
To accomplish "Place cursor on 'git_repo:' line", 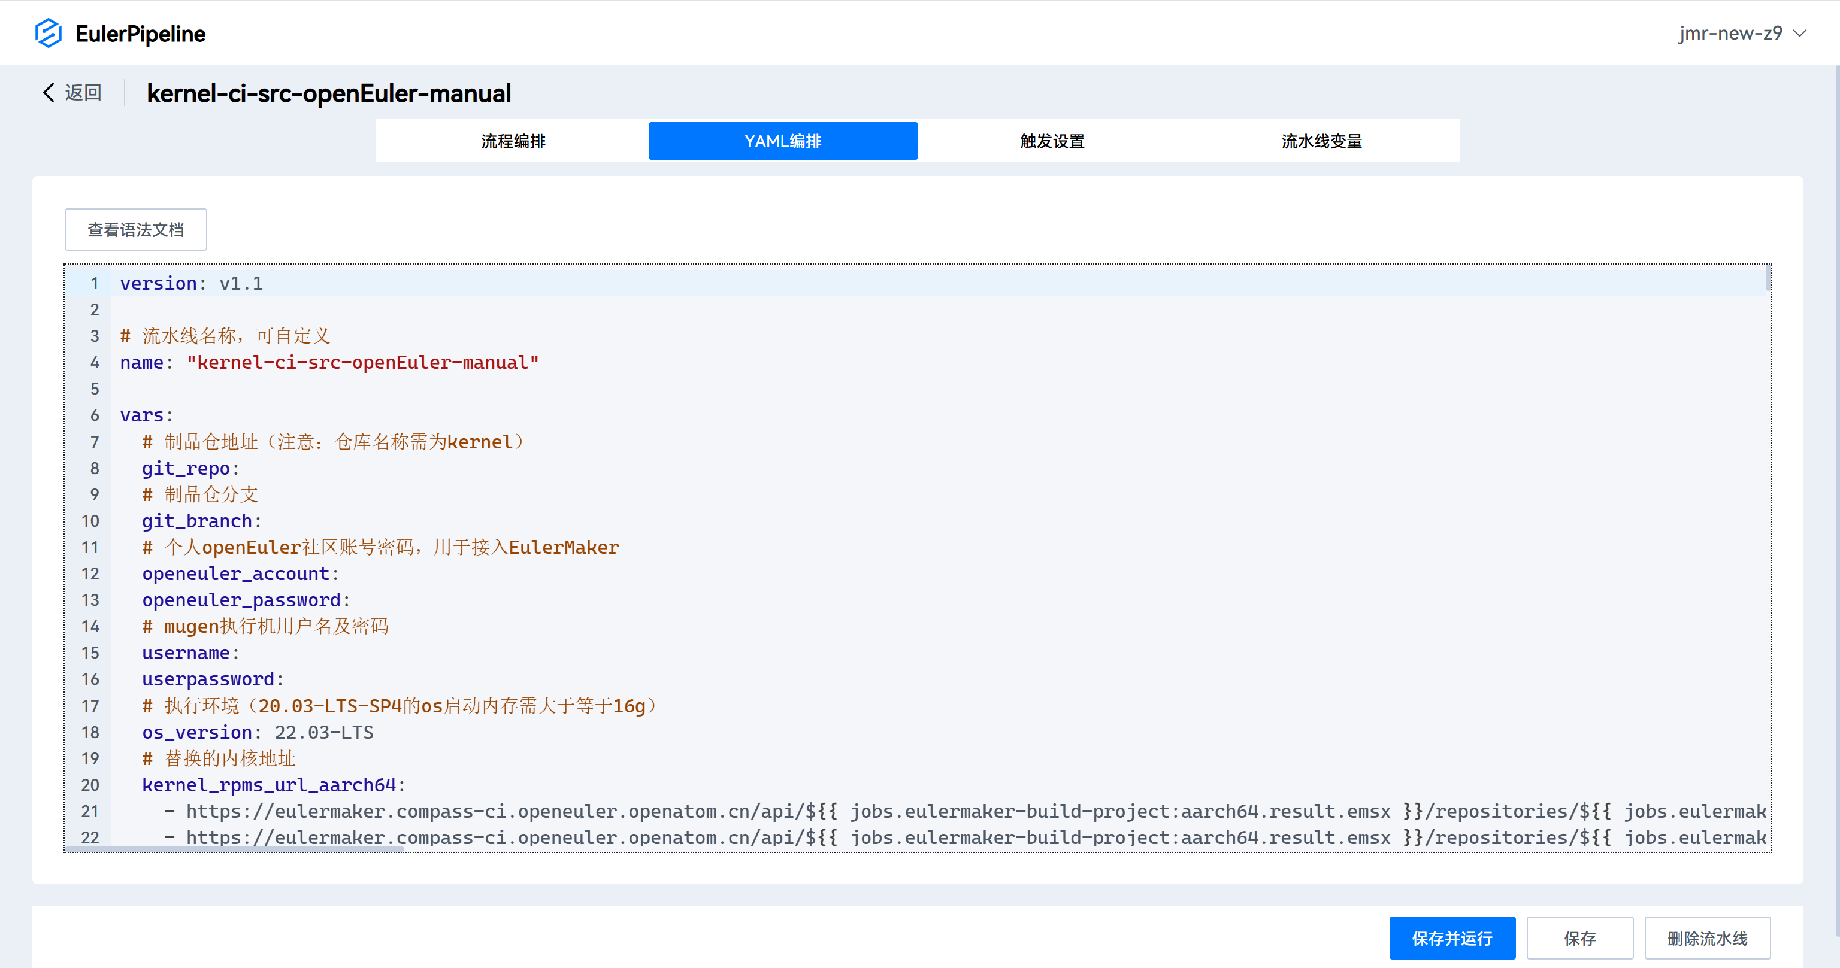I will (190, 468).
